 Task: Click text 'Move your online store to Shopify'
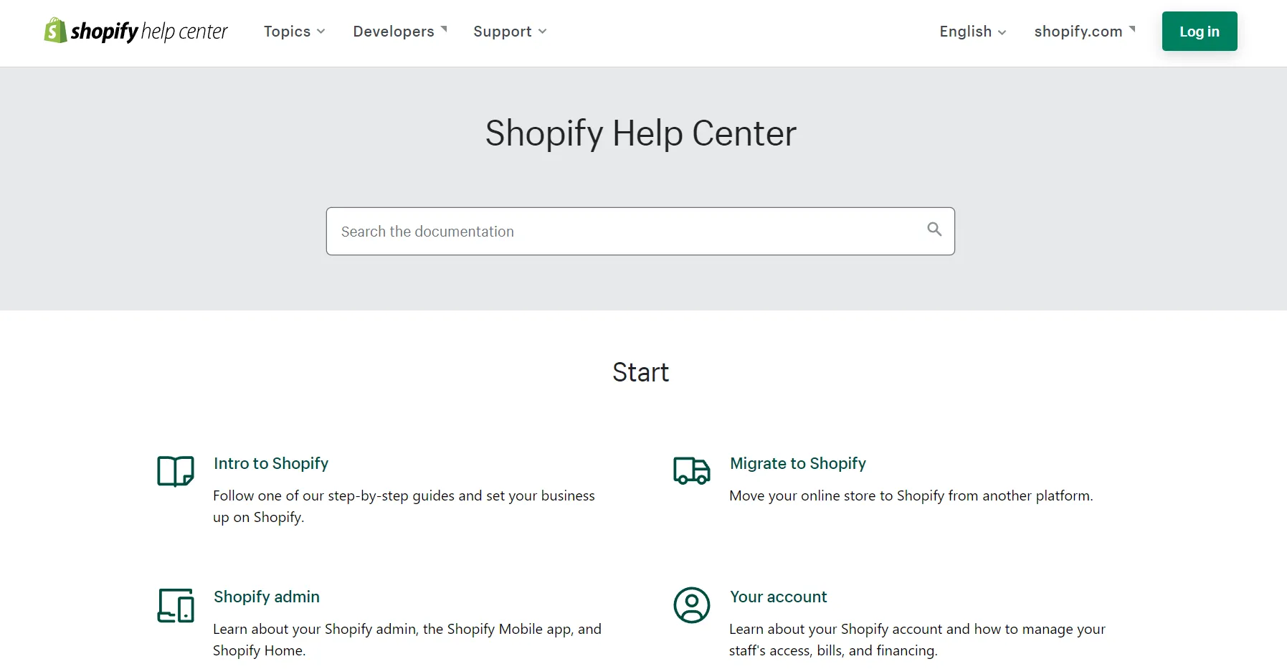[x=837, y=495]
